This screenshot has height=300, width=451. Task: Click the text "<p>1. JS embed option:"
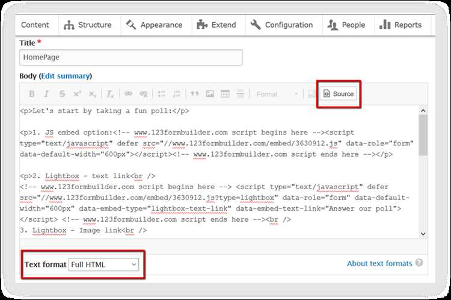pos(66,133)
